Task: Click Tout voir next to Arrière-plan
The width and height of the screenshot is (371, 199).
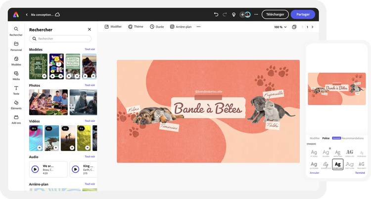Action: (x=90, y=184)
